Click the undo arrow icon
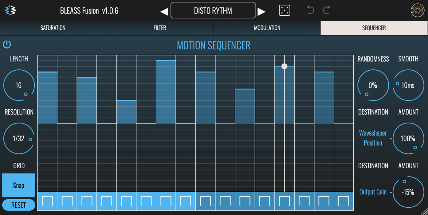 pos(310,10)
